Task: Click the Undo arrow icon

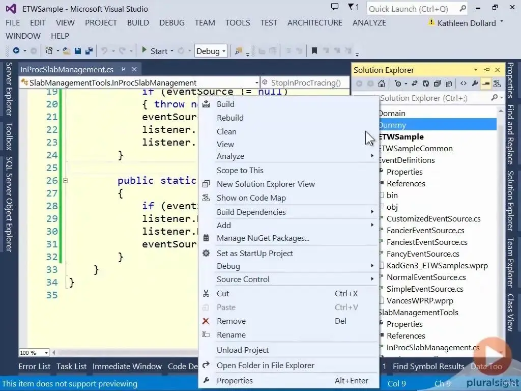Action: [104, 51]
